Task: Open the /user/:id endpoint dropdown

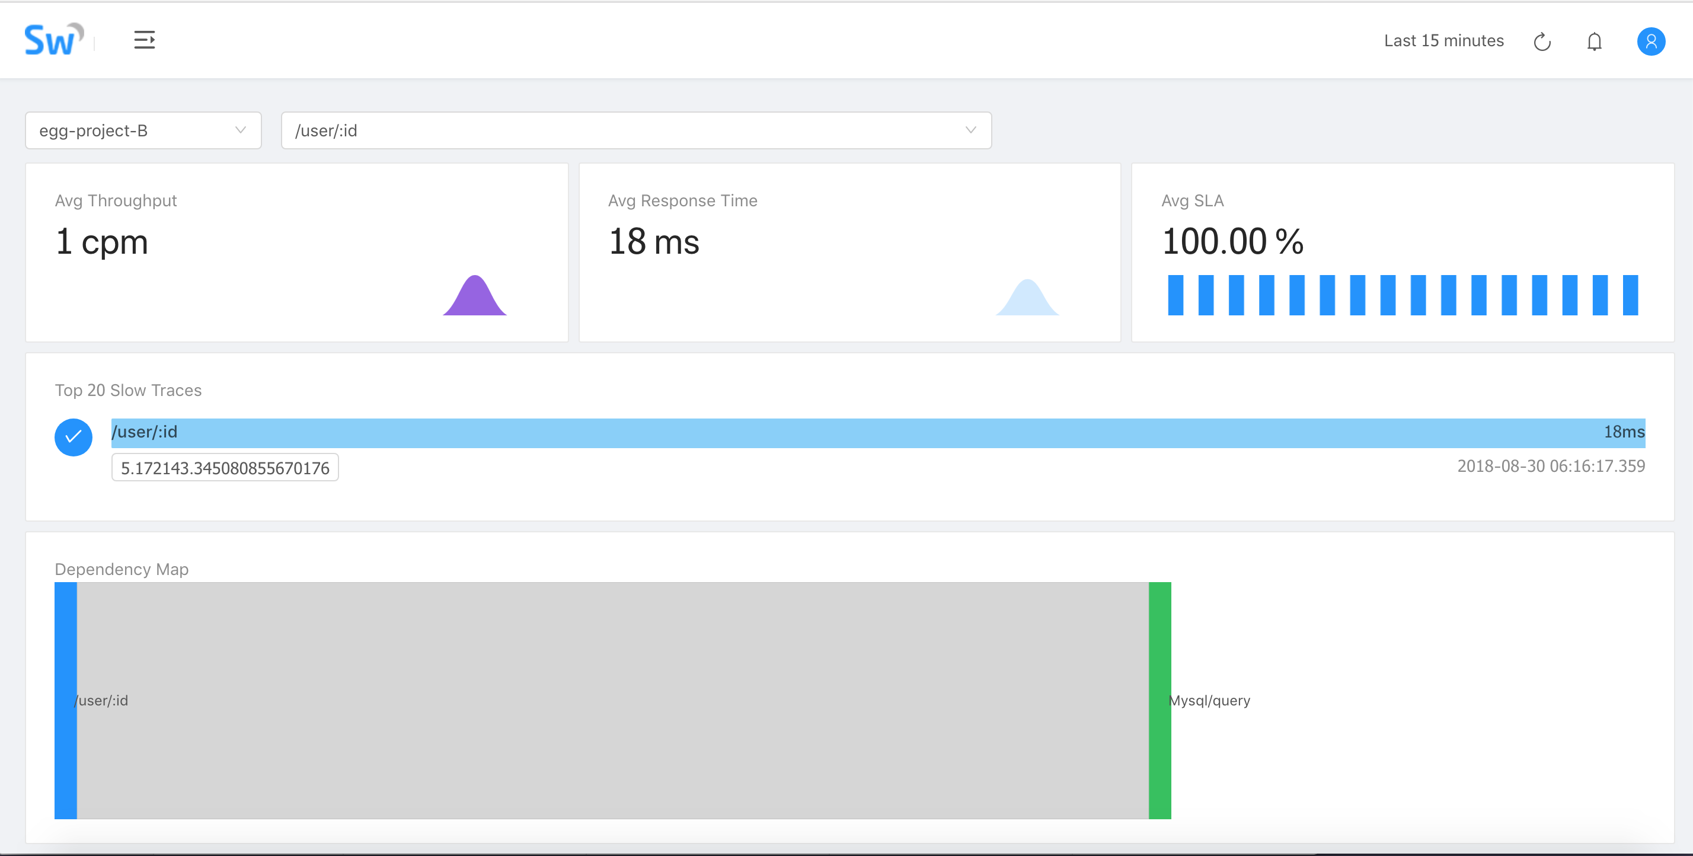Action: pos(636,130)
